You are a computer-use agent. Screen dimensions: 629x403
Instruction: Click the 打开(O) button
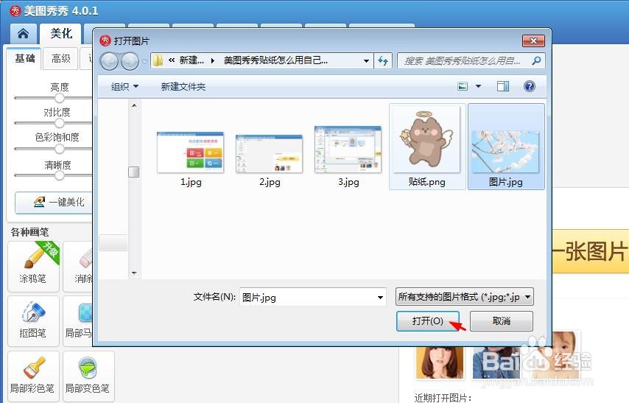point(428,321)
